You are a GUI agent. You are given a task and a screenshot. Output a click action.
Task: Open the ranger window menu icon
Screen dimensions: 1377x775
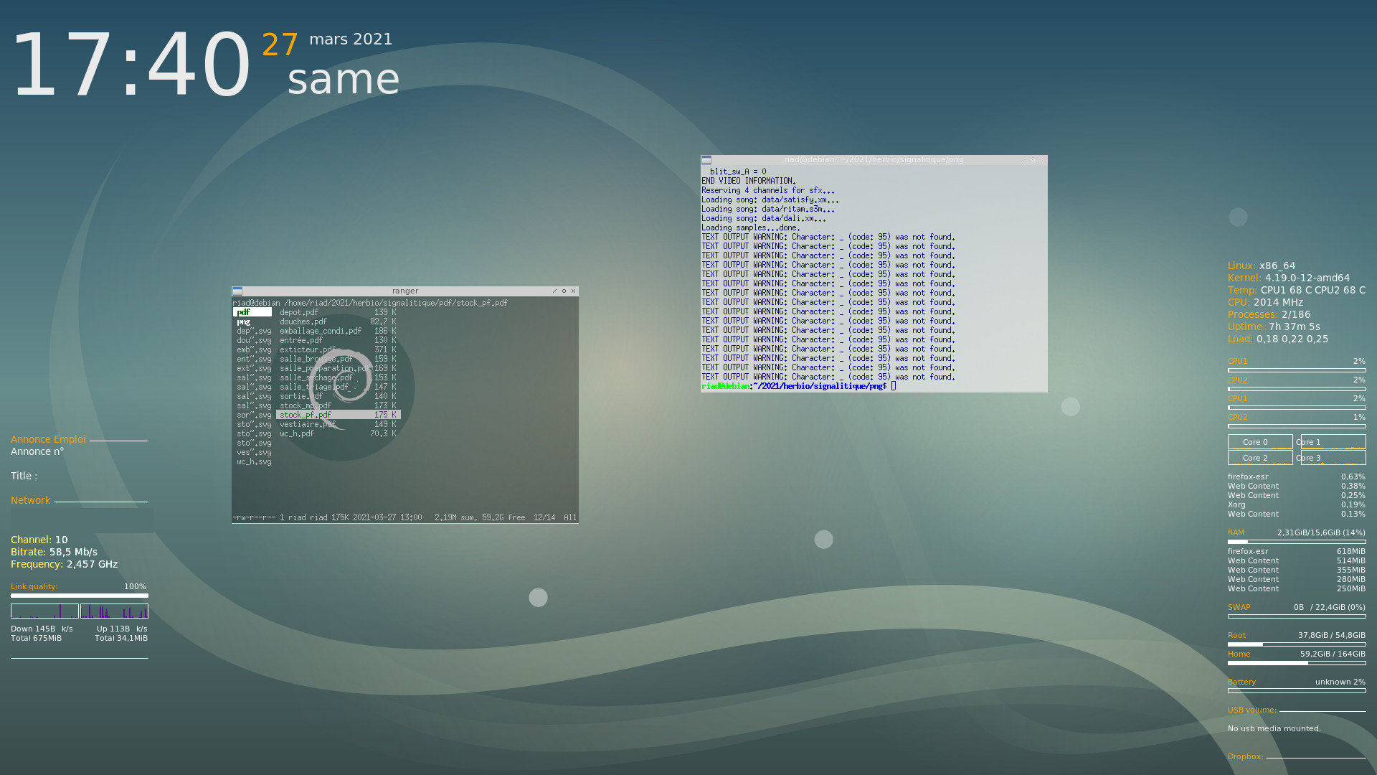pyautogui.click(x=237, y=291)
